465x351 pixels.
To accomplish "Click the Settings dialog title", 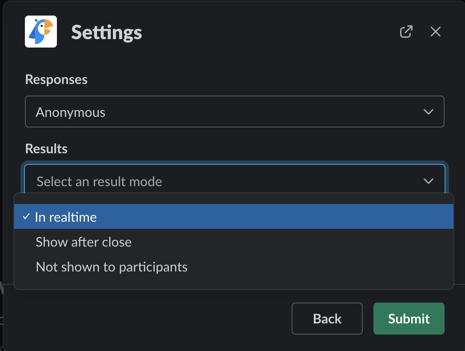I will coord(107,32).
